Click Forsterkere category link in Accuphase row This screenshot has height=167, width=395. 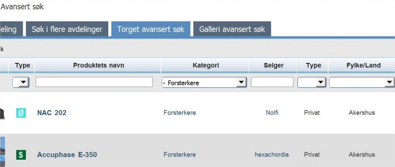[179, 154]
